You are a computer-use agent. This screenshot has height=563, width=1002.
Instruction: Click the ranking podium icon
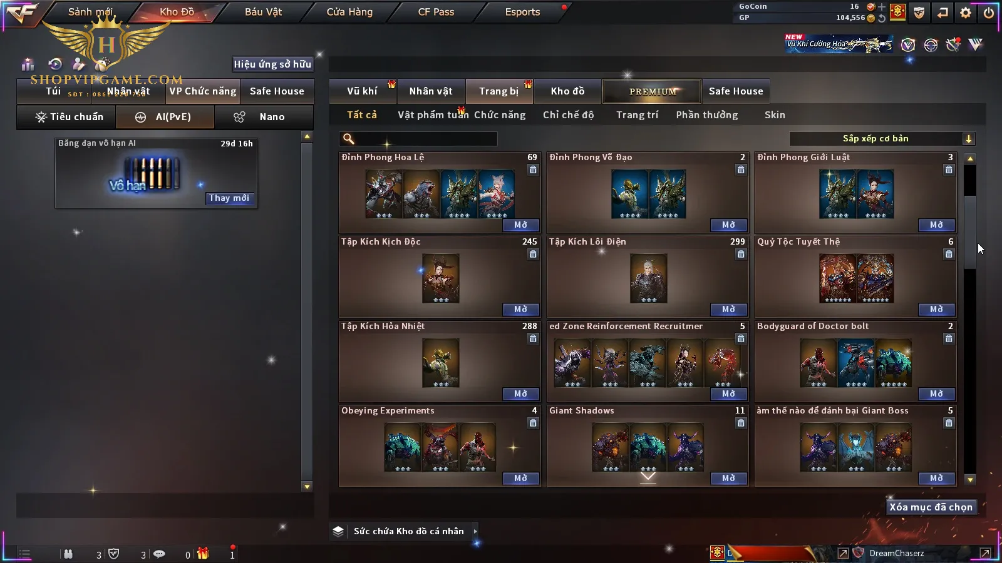[28, 64]
